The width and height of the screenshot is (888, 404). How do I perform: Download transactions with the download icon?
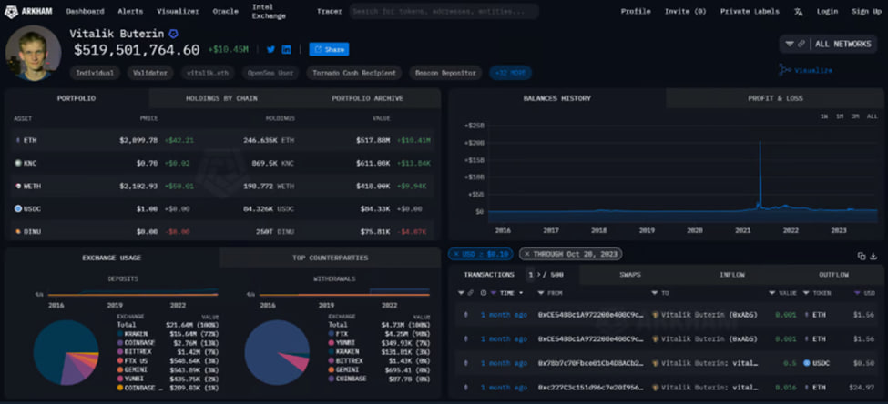click(873, 256)
